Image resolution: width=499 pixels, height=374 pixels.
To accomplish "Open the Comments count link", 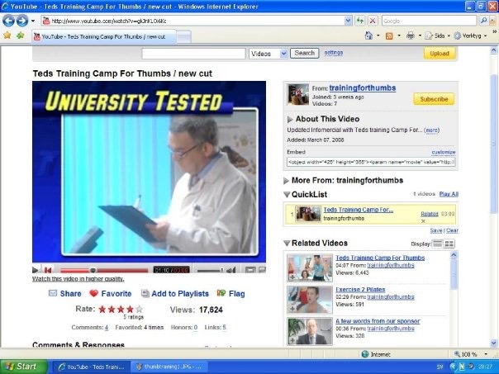I will point(107,327).
